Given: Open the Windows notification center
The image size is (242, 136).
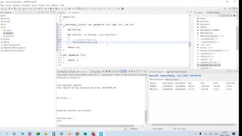Looking at the screenshot, I should 234,134.
